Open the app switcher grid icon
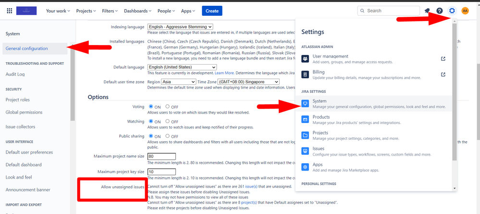 click(x=10, y=11)
